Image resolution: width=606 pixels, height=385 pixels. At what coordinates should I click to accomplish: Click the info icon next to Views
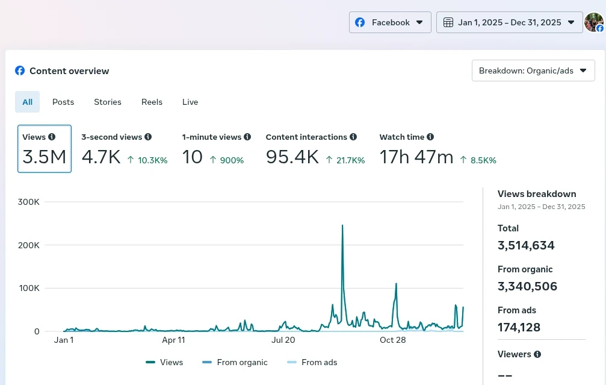point(52,137)
